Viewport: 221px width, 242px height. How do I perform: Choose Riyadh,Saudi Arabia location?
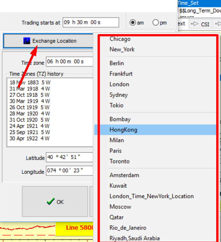tap(134, 238)
